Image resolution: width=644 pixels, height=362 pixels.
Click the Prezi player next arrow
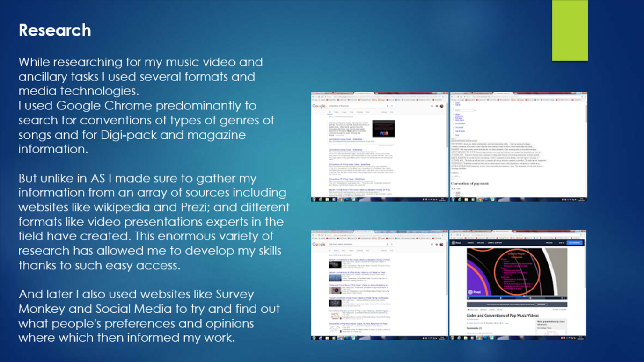[530, 298]
